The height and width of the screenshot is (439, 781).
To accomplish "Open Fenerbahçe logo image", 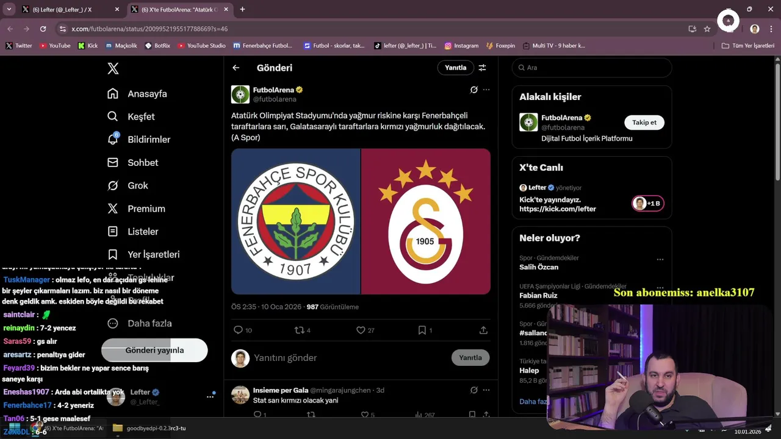I will 296,221.
